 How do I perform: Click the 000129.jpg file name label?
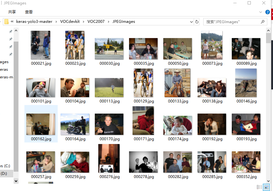click(144, 101)
